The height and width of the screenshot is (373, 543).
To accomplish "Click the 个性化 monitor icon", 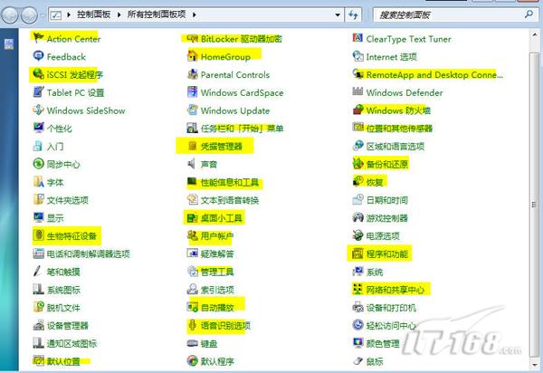I will pos(38,128).
